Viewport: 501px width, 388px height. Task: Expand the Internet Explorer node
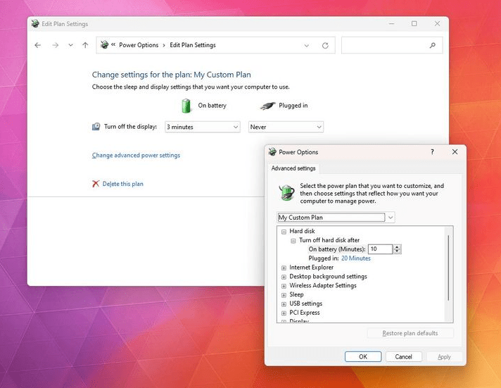coord(284,268)
